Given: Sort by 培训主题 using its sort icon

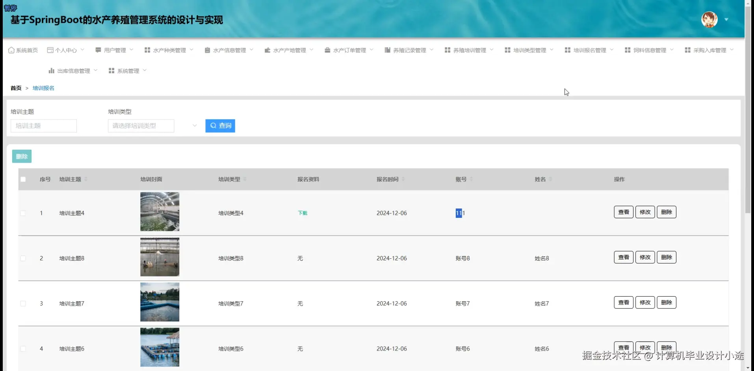Looking at the screenshot, I should pos(86,179).
